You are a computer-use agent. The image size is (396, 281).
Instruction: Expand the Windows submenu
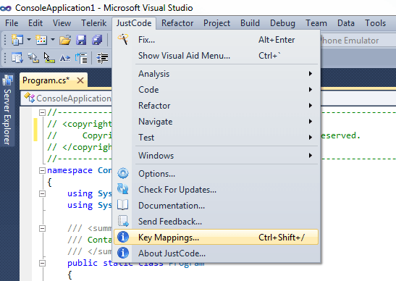coord(216,156)
